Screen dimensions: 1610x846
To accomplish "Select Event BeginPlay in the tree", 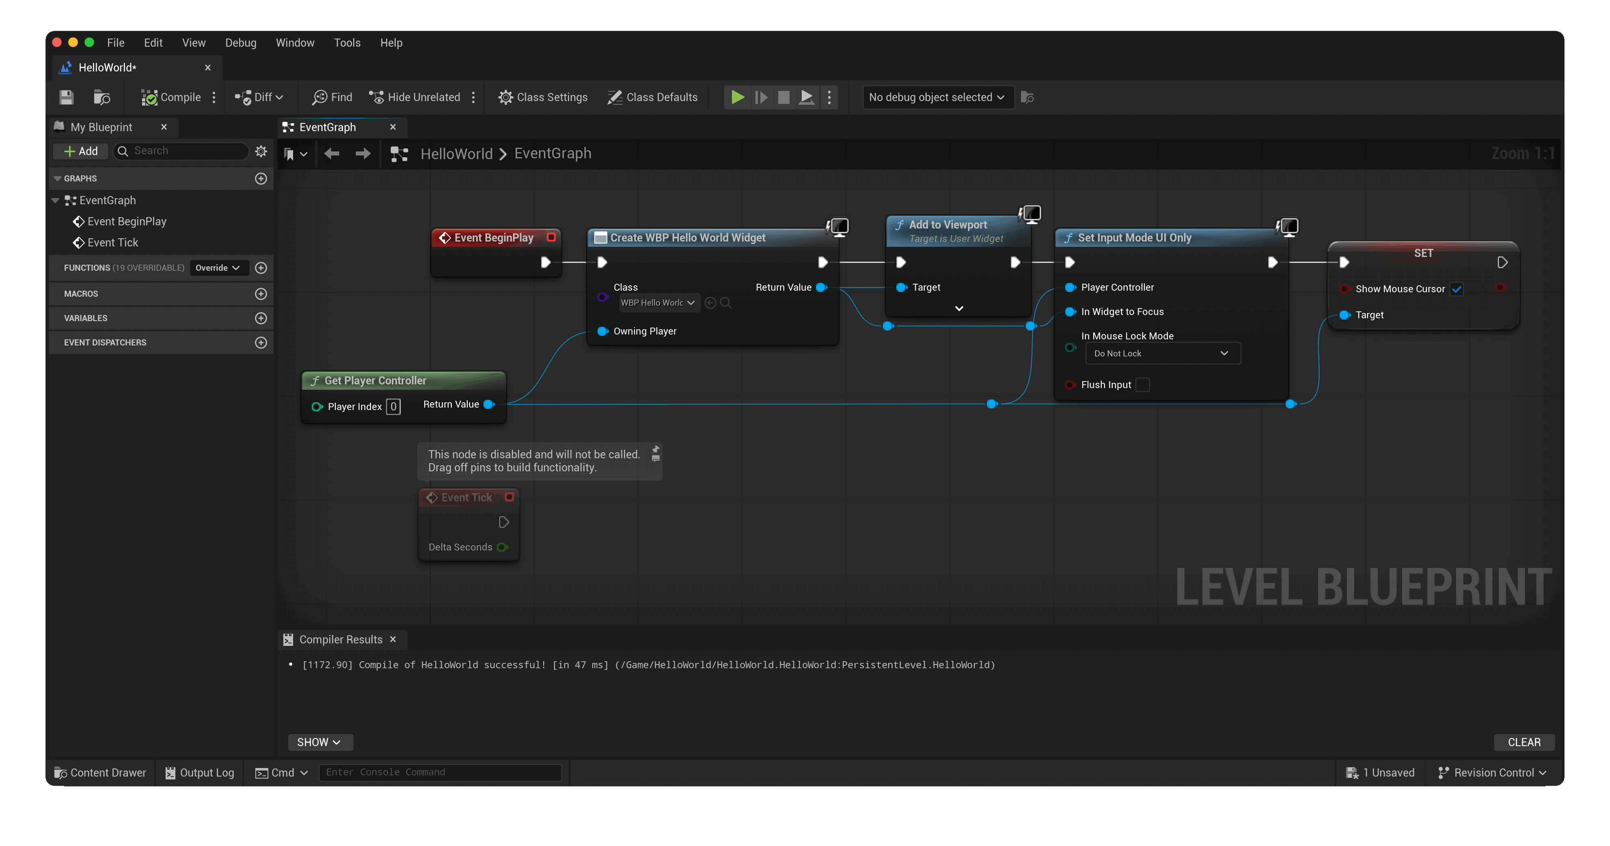I will (x=120, y=222).
